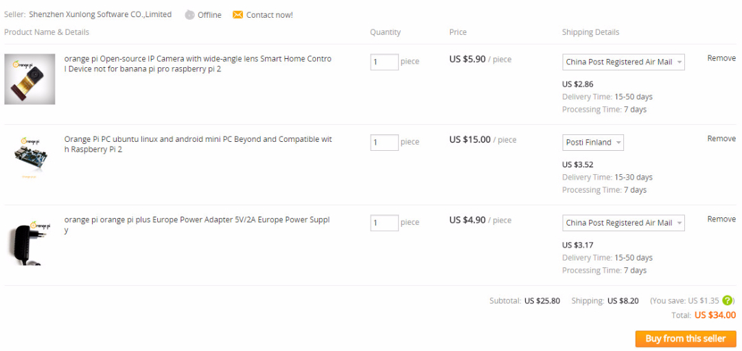Click the green savings help question icon
The width and height of the screenshot is (742, 351).
pos(728,300)
